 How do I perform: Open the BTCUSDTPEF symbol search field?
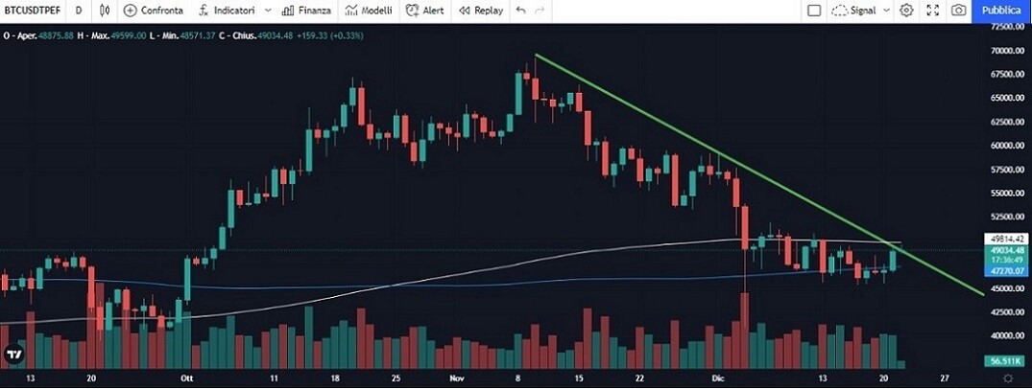click(x=33, y=11)
